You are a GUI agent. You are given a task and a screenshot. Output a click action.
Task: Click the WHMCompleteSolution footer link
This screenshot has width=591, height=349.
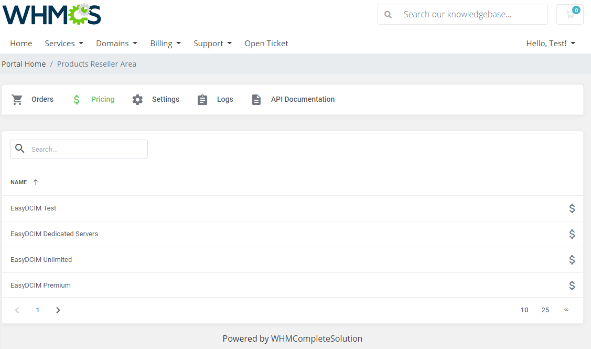point(317,339)
